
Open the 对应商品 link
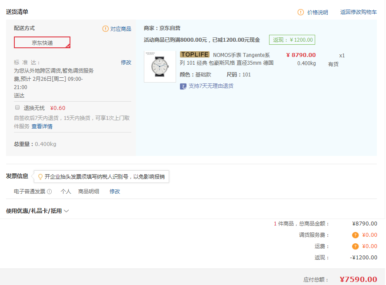(x=121, y=29)
